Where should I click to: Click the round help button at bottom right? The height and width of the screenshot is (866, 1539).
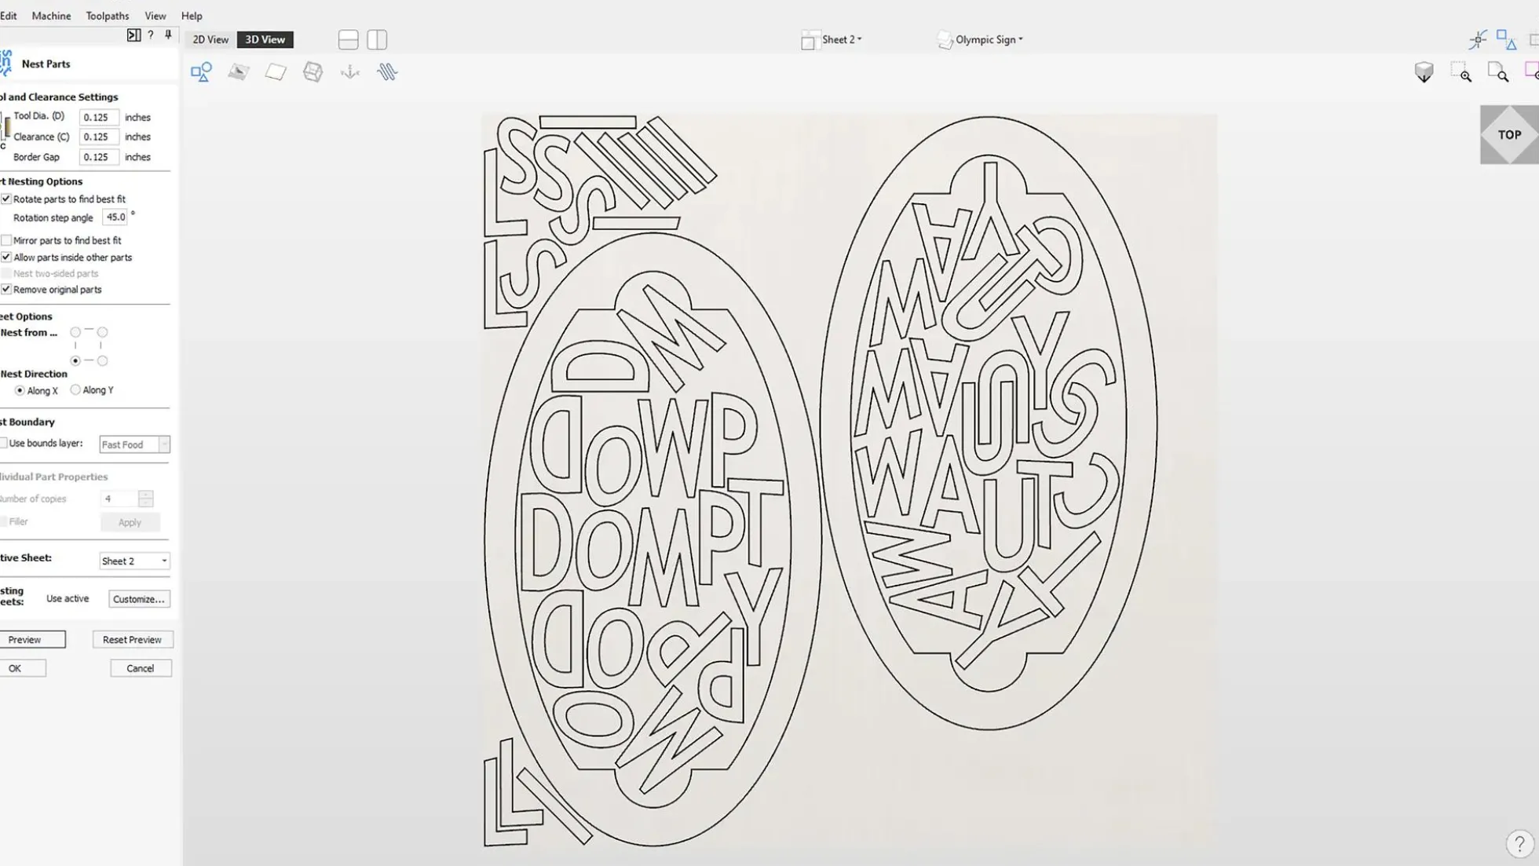1519,844
